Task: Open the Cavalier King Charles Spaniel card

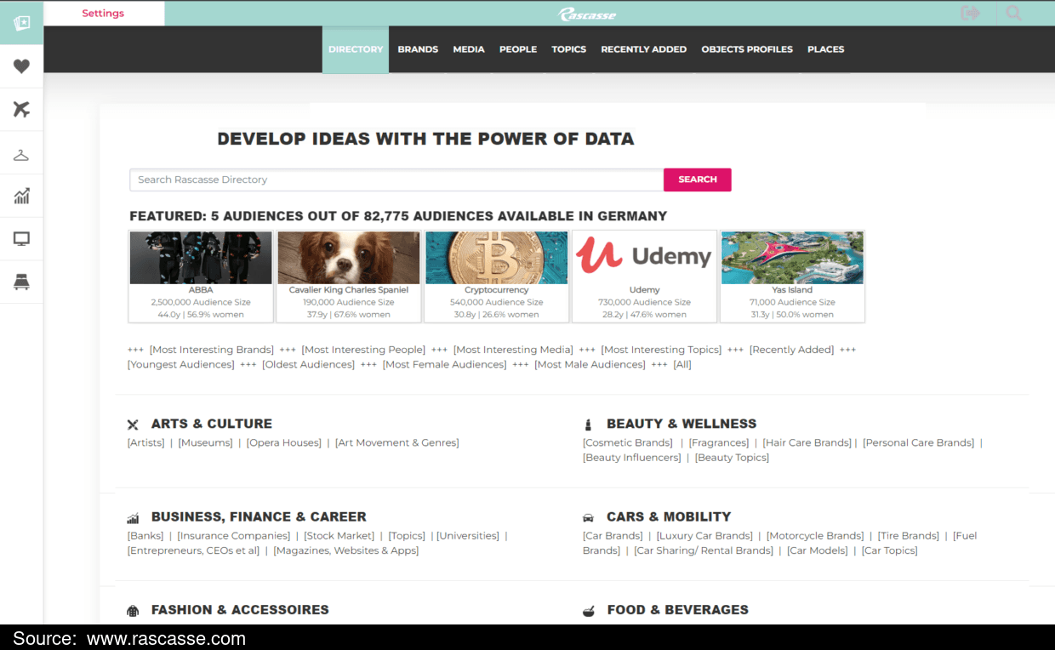Action: point(349,277)
